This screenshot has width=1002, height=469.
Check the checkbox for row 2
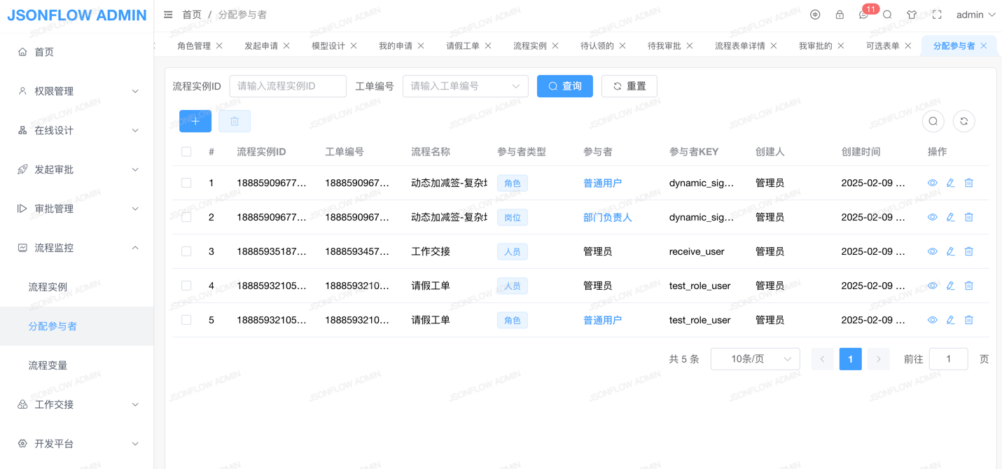click(x=186, y=217)
